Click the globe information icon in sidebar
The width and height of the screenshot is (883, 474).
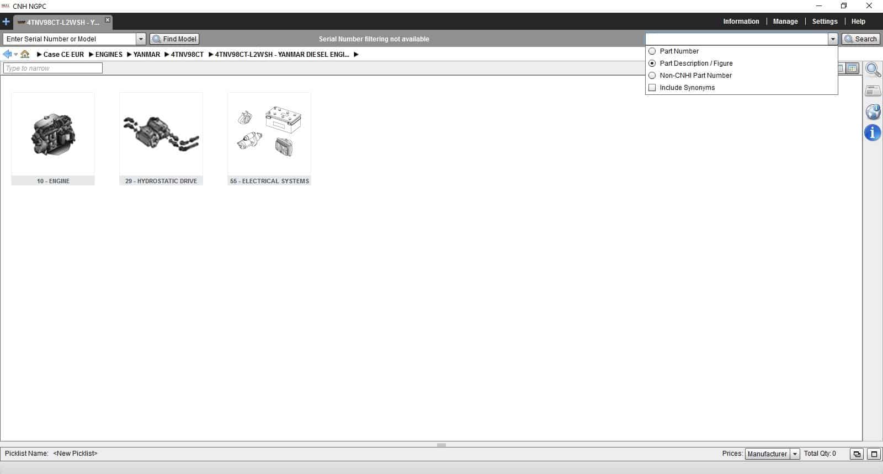(x=873, y=111)
